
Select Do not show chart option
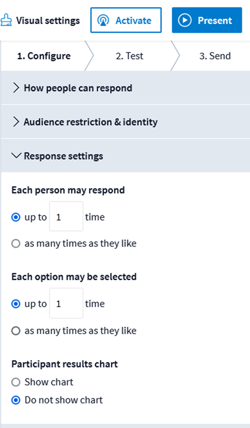[16, 400]
